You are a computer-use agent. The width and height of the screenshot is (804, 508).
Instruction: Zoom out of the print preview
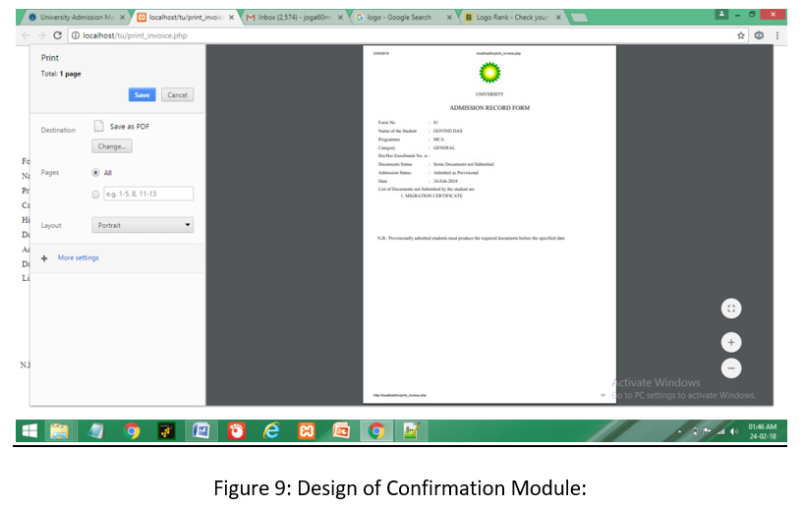click(x=730, y=368)
